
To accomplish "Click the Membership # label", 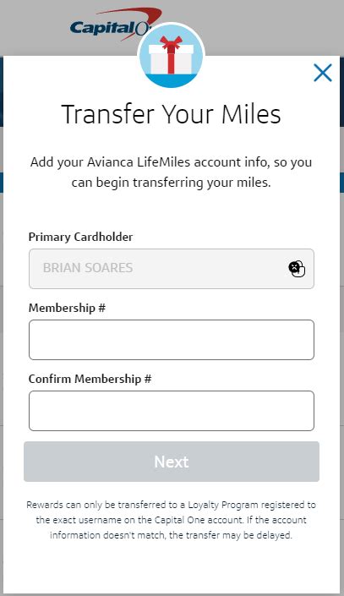I will [67, 308].
